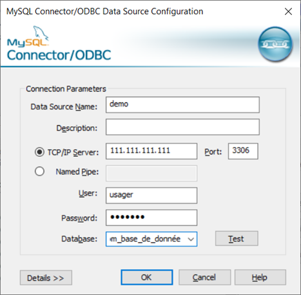The width and height of the screenshot is (301, 295).
Task: Click the Port label
Action: 213,152
